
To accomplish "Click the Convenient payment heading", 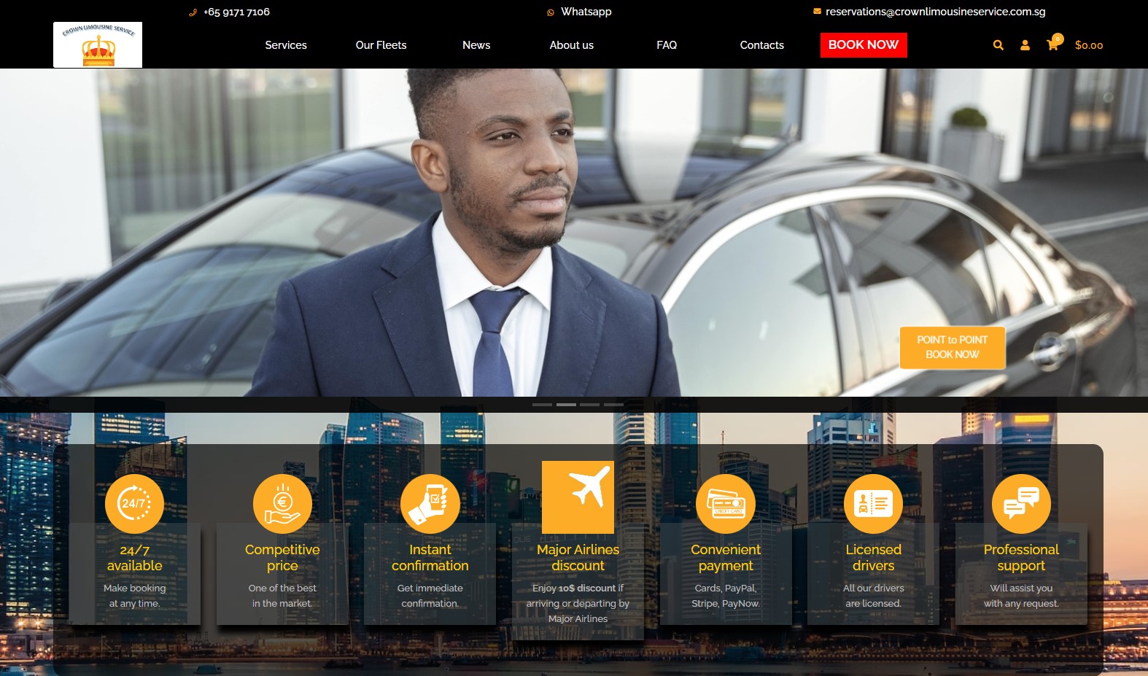I will click(x=726, y=558).
